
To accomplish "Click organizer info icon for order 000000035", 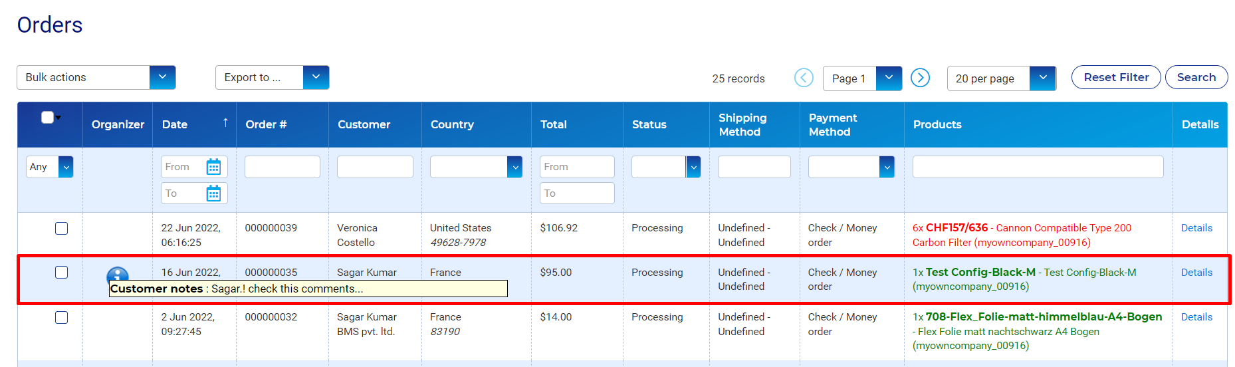I will pyautogui.click(x=118, y=275).
